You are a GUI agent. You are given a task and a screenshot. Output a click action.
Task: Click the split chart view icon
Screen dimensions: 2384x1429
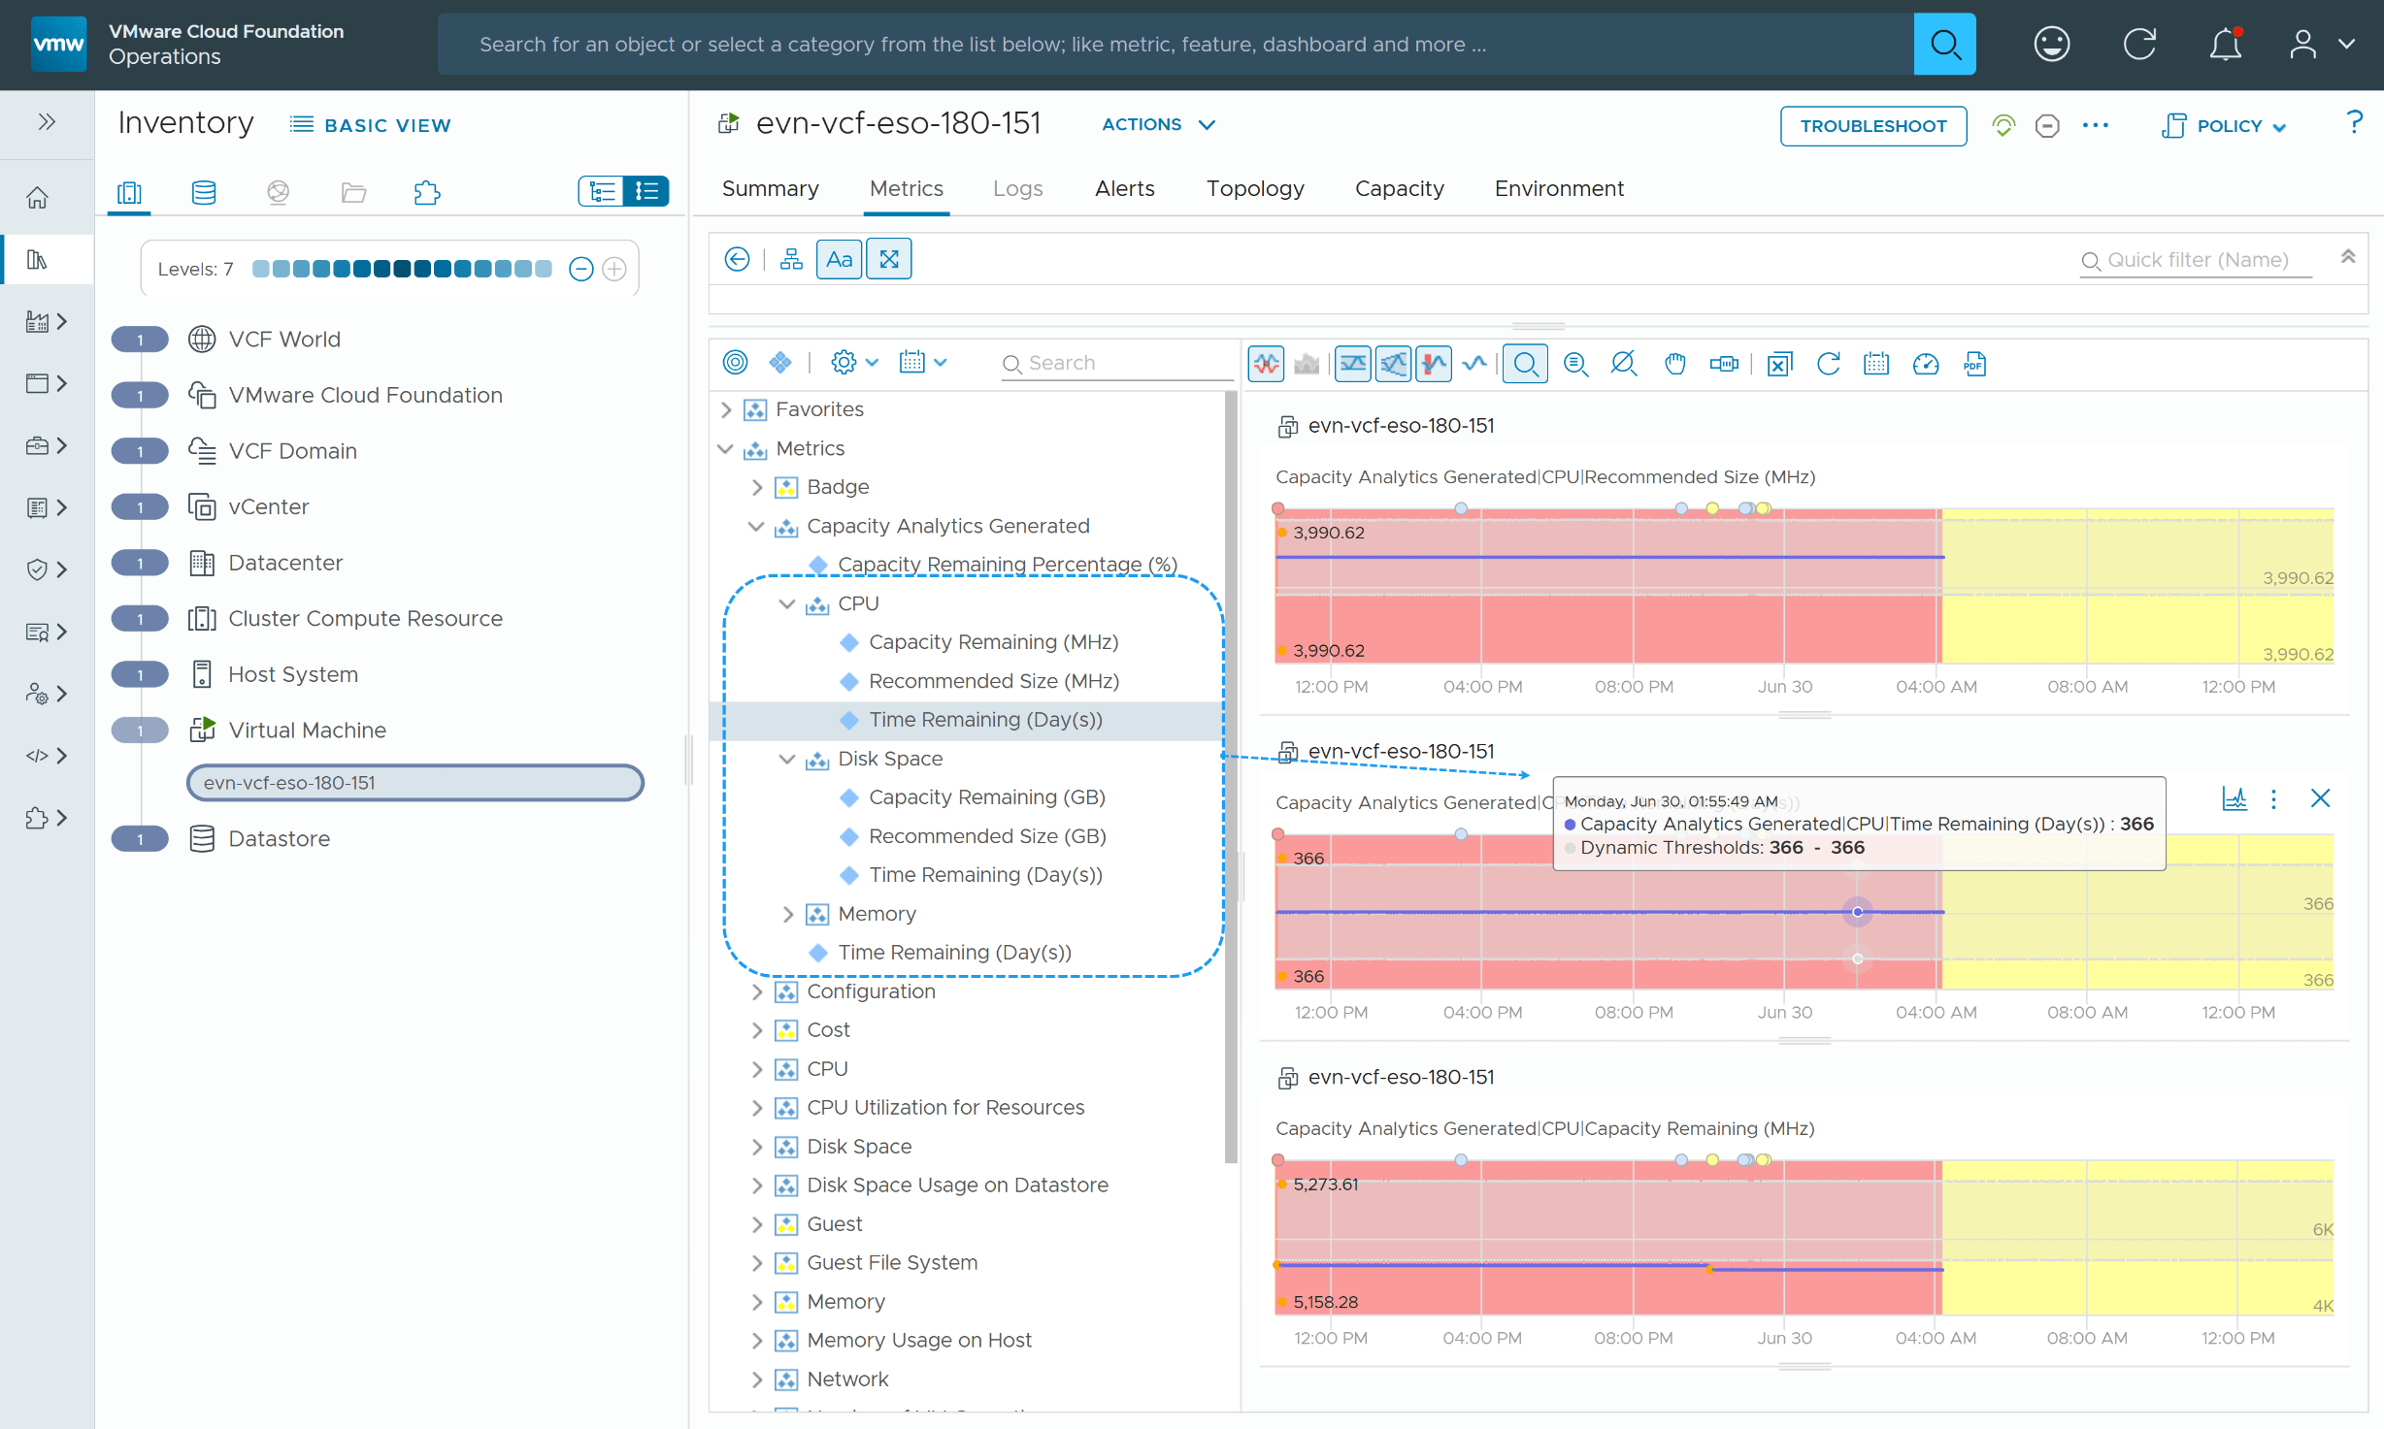click(1393, 364)
